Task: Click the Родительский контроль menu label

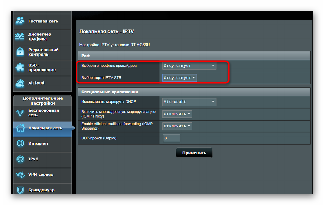Action: point(43,52)
